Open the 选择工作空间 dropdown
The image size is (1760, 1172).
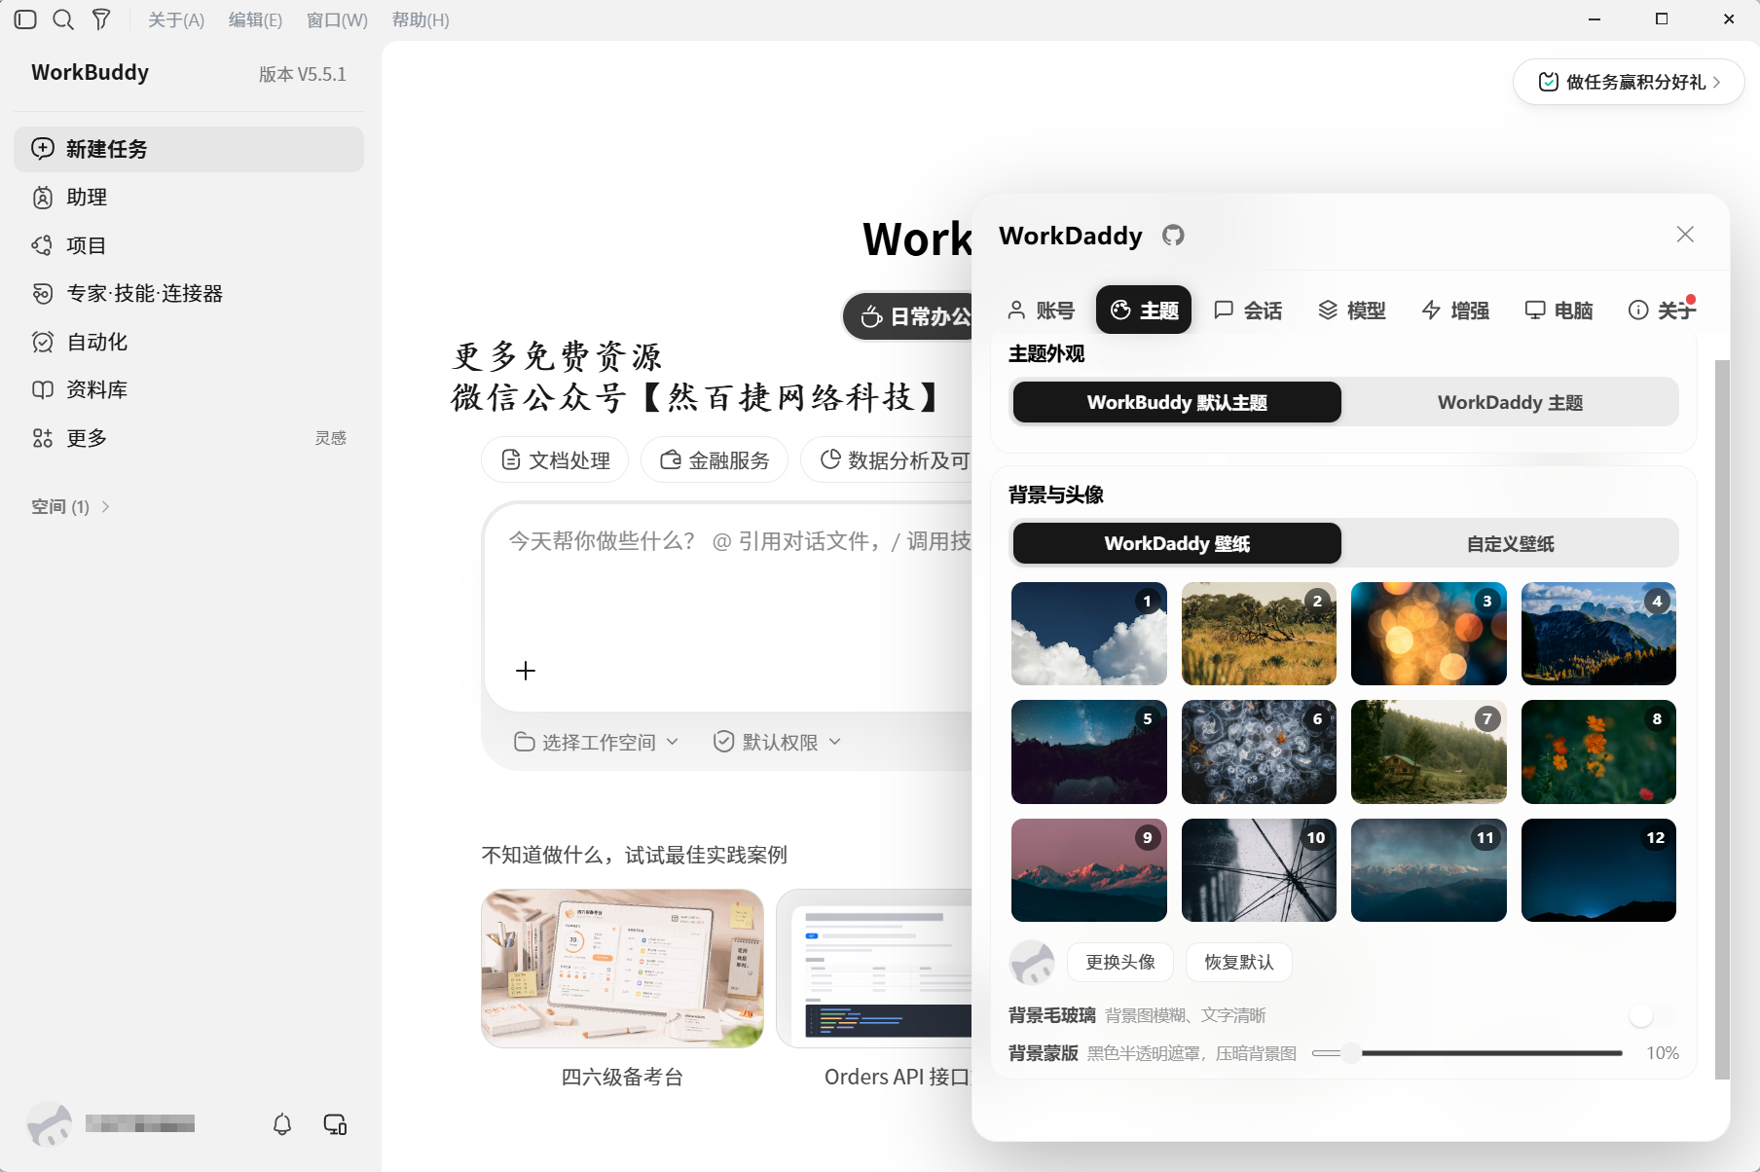(x=596, y=742)
